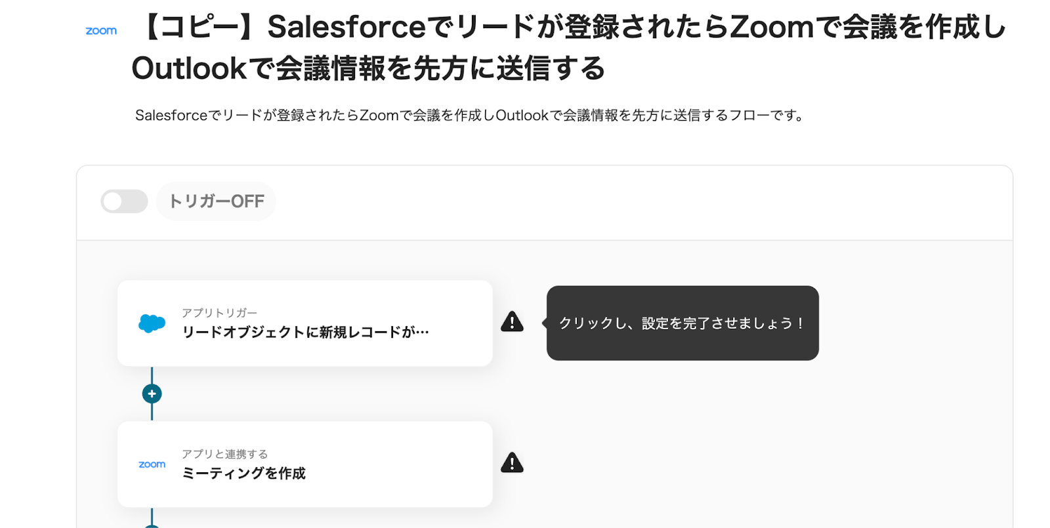The height and width of the screenshot is (528, 1050).
Task: Add a step using the plus between cards
Action: click(152, 394)
